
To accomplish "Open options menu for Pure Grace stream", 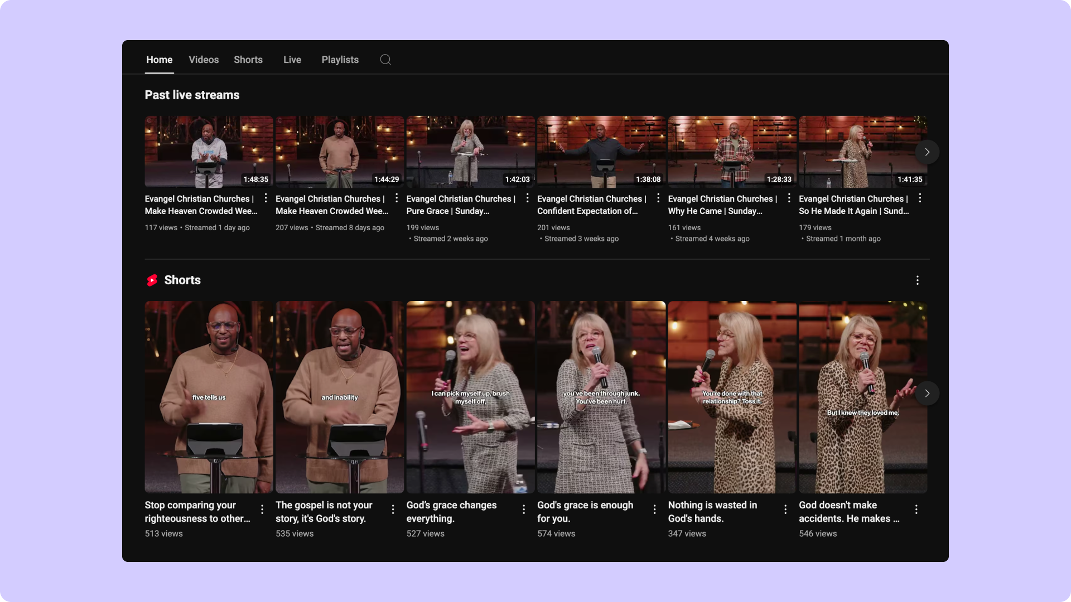I will pyautogui.click(x=527, y=198).
